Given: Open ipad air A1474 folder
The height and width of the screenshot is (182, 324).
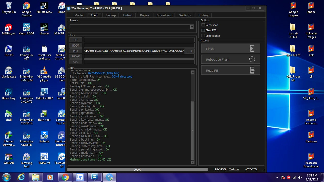Looking at the screenshot, I should [293, 31].
